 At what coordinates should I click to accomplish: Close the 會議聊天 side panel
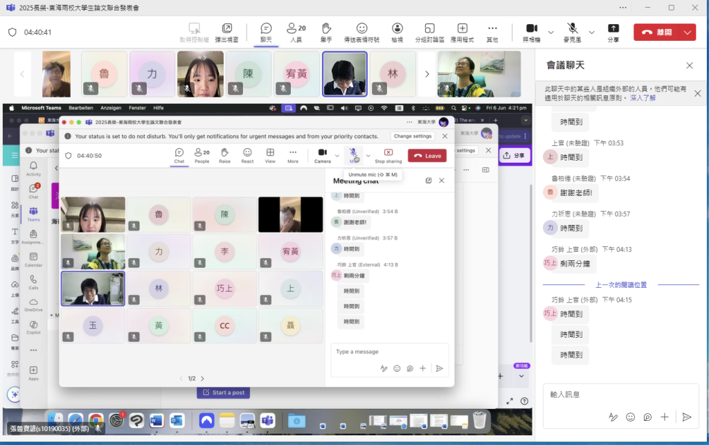pyautogui.click(x=690, y=66)
